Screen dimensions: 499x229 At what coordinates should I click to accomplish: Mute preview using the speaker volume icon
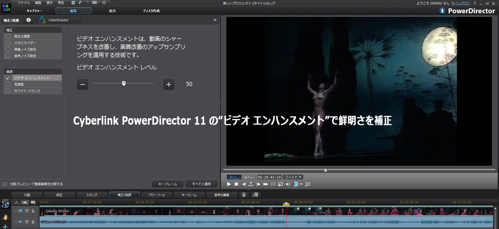tap(288, 184)
